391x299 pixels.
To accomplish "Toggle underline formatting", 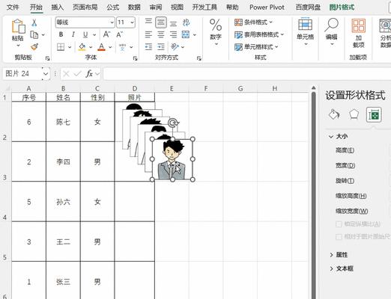I will click(85, 34).
